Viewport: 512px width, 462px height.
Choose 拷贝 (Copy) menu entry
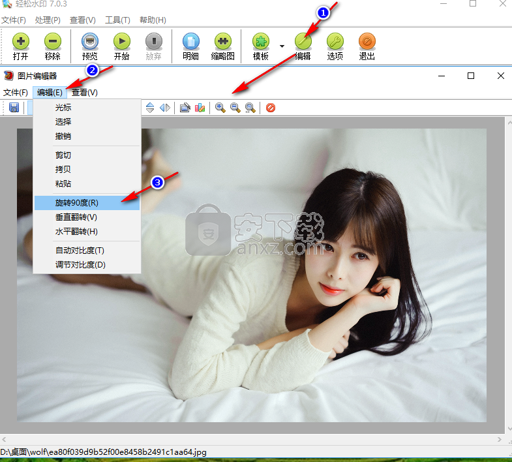point(87,170)
